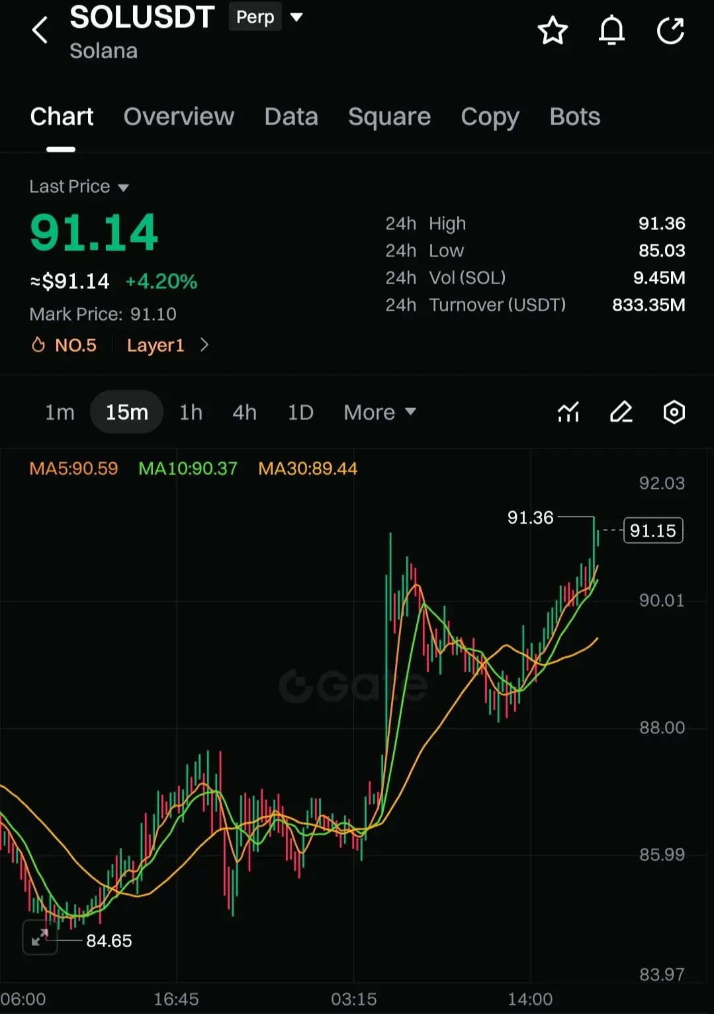Expand the Last Price dropdown
The width and height of the screenshot is (714, 1014).
click(x=123, y=187)
